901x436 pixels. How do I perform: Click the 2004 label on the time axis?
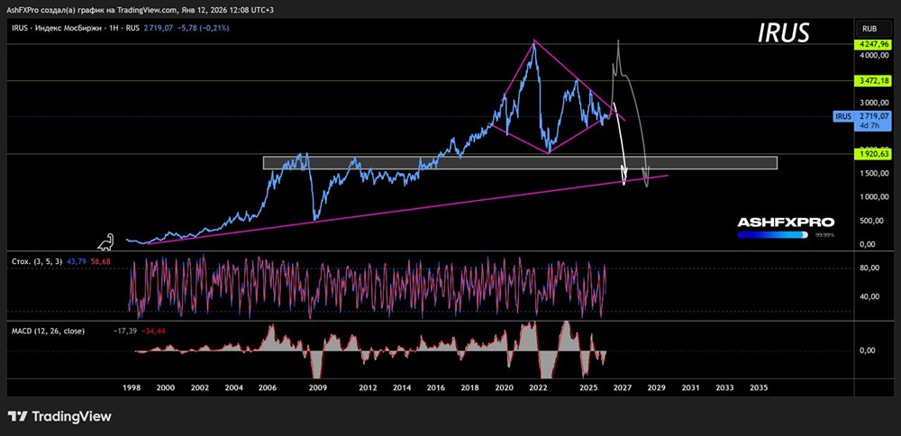coord(233,387)
